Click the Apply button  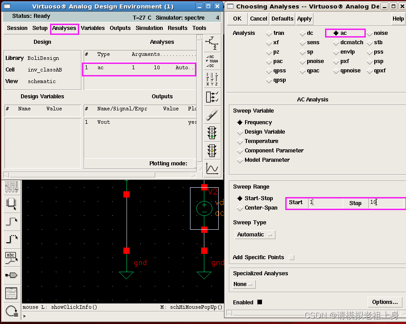point(304,19)
